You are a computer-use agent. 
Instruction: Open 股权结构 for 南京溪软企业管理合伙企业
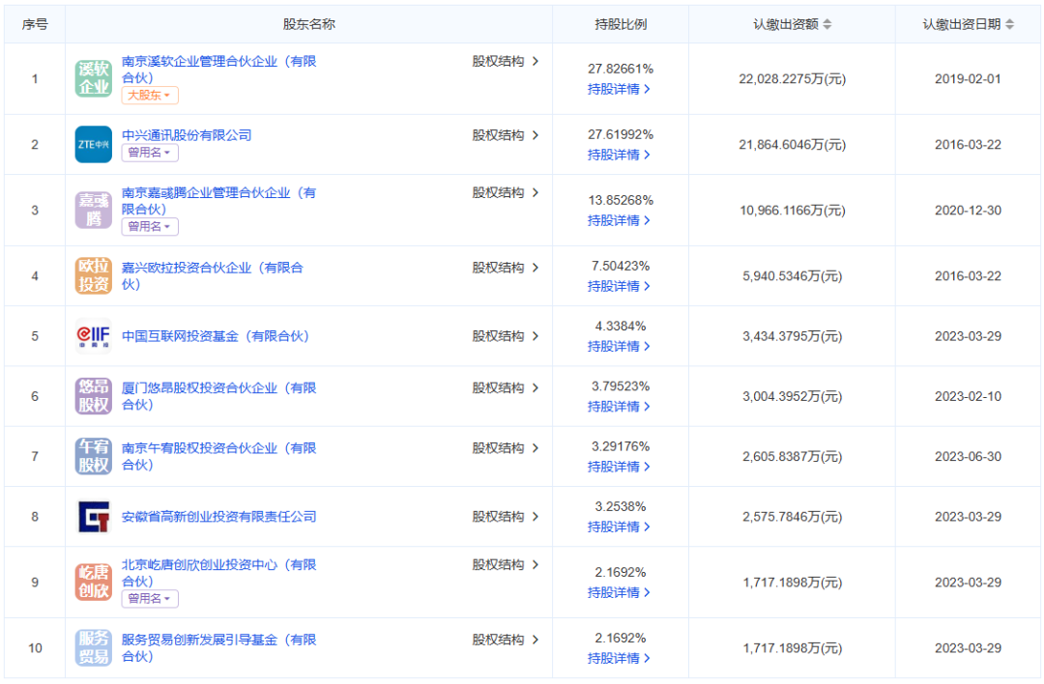click(x=506, y=61)
